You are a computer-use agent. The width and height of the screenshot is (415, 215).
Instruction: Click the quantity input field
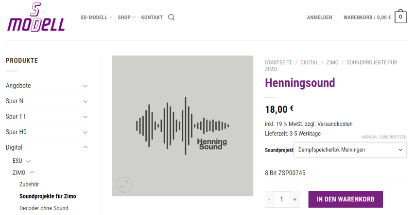click(282, 200)
